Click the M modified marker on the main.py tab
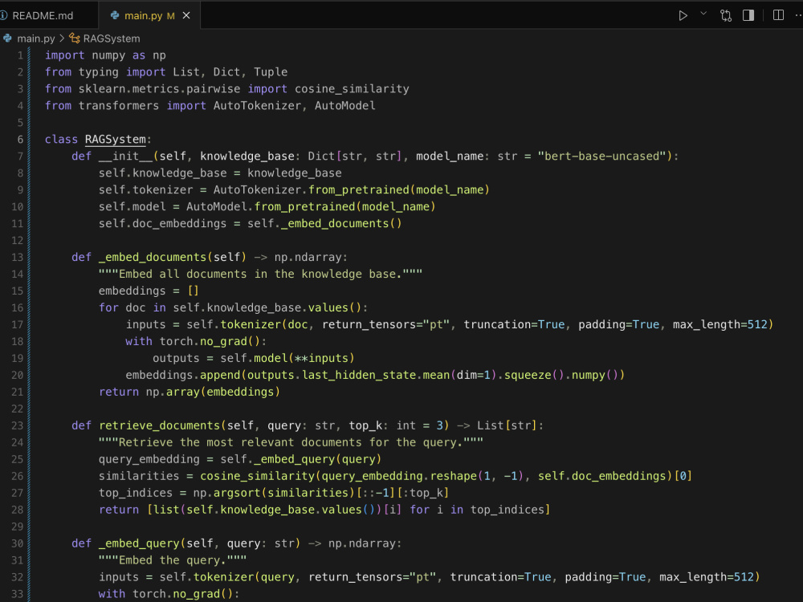 tap(170, 16)
